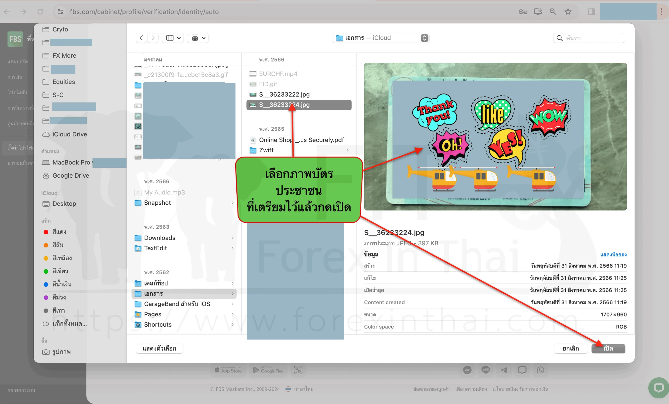Open the Downloads folder
669x404 pixels.
click(184, 238)
